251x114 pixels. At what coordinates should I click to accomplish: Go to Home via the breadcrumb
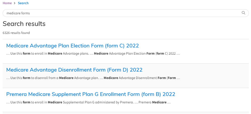click(7, 3)
